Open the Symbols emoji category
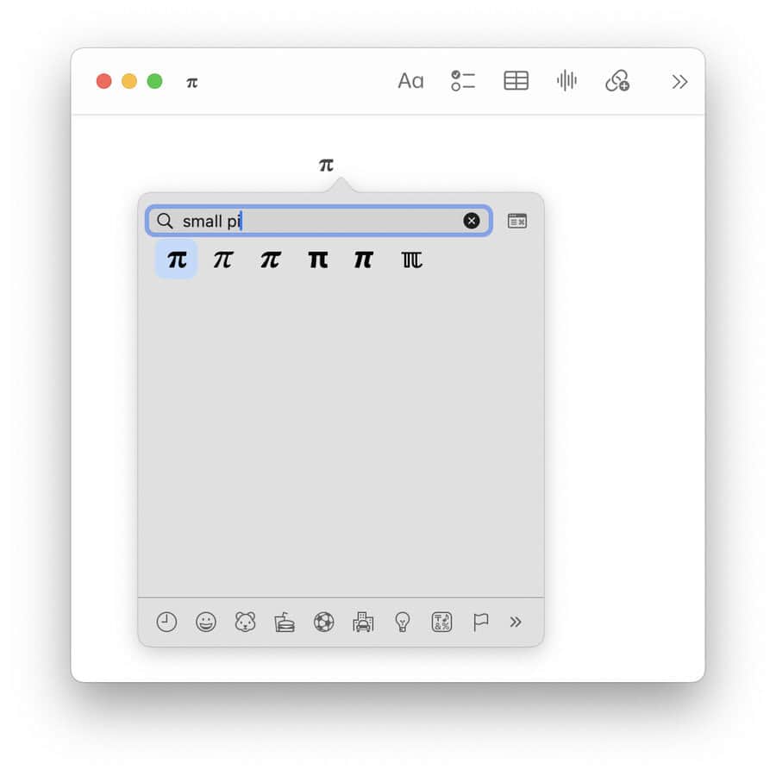This screenshot has width=776, height=776. click(x=441, y=622)
